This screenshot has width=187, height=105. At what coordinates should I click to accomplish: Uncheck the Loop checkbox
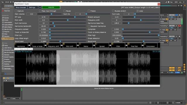pyautogui.click(x=138, y=11)
